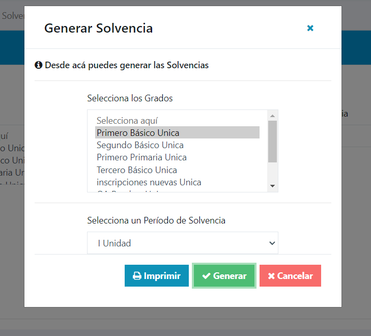Click the grades list scroll up arrow
This screenshot has height=336, width=371.
273,116
